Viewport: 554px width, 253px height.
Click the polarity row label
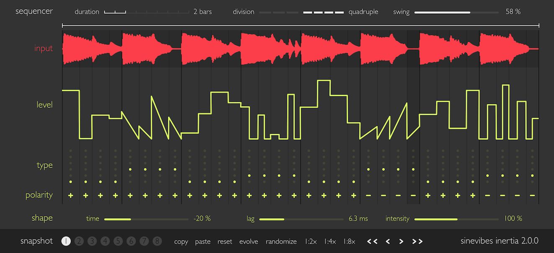[39, 195]
